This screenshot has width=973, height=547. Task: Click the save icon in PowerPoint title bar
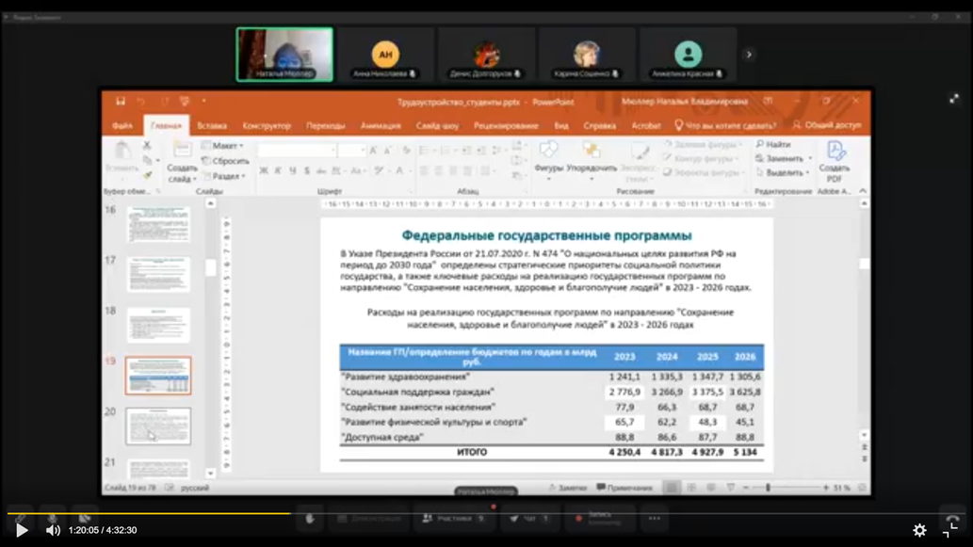[121, 101]
